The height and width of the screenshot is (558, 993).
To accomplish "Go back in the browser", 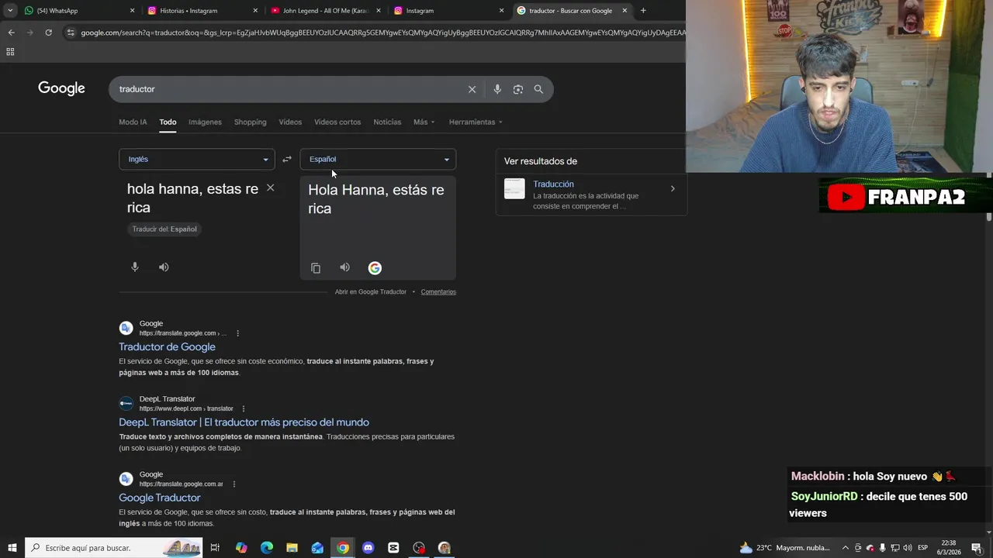I will [11, 33].
